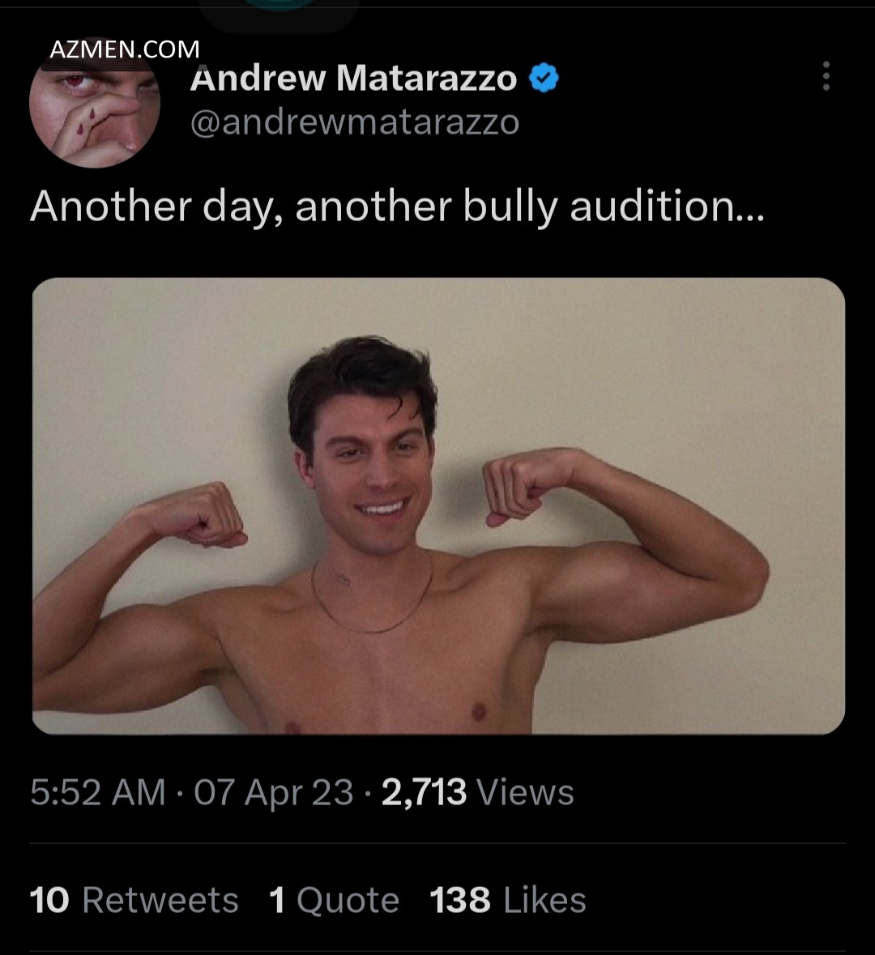The height and width of the screenshot is (955, 875).
Task: Select the tweet text about bully audition
Action: tap(396, 207)
